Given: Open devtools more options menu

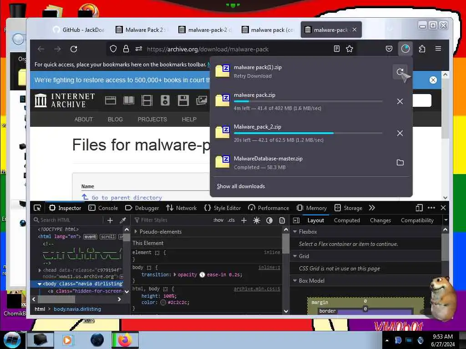Looking at the screenshot, I should coord(431,208).
